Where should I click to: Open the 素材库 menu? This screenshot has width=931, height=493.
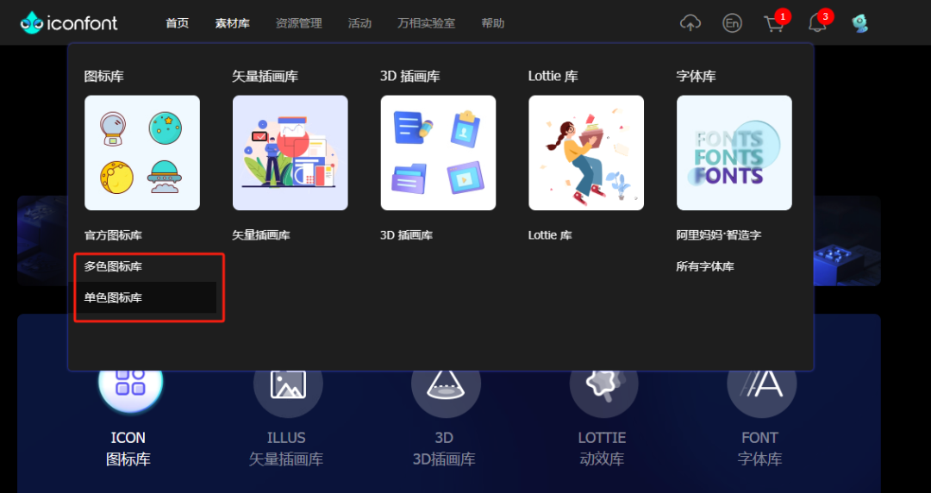click(x=232, y=23)
